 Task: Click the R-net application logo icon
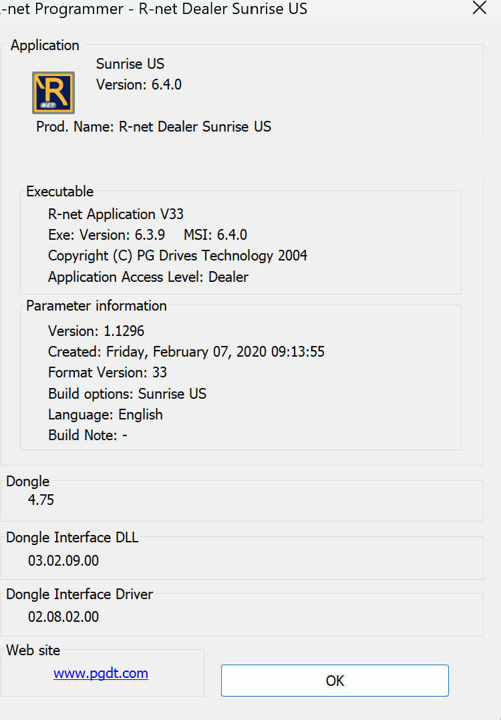53,93
